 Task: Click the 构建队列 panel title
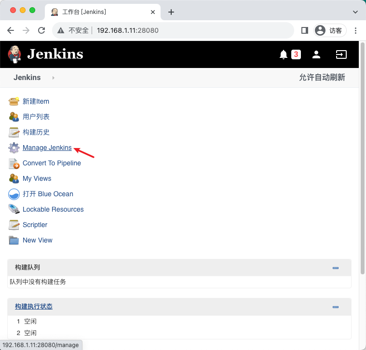click(x=27, y=268)
